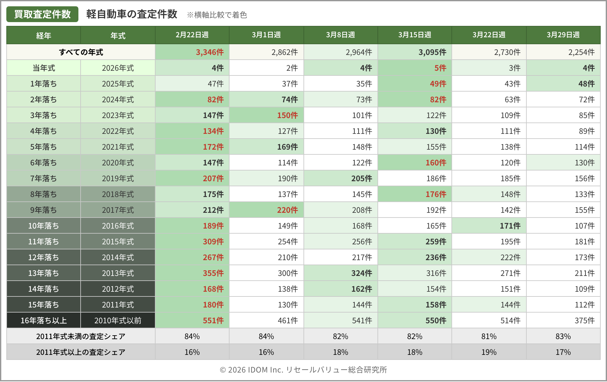Click the 19% share cell
Viewport: 607px width, 382px height.
489,352
